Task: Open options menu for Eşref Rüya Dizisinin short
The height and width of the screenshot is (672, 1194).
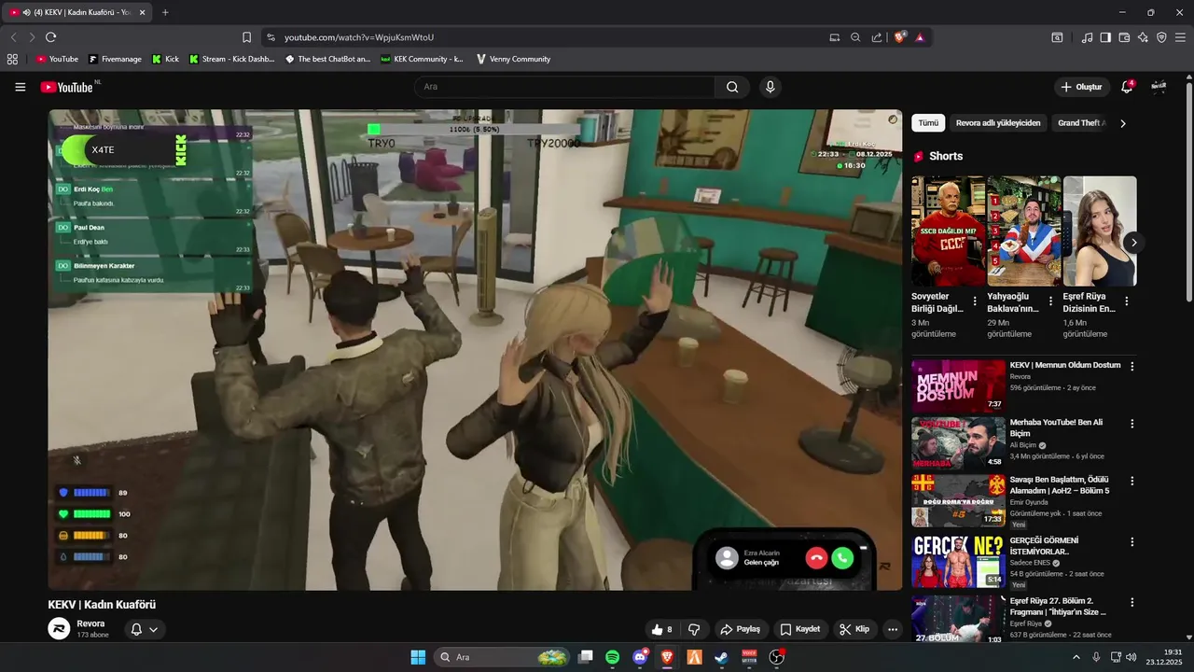Action: (x=1127, y=301)
